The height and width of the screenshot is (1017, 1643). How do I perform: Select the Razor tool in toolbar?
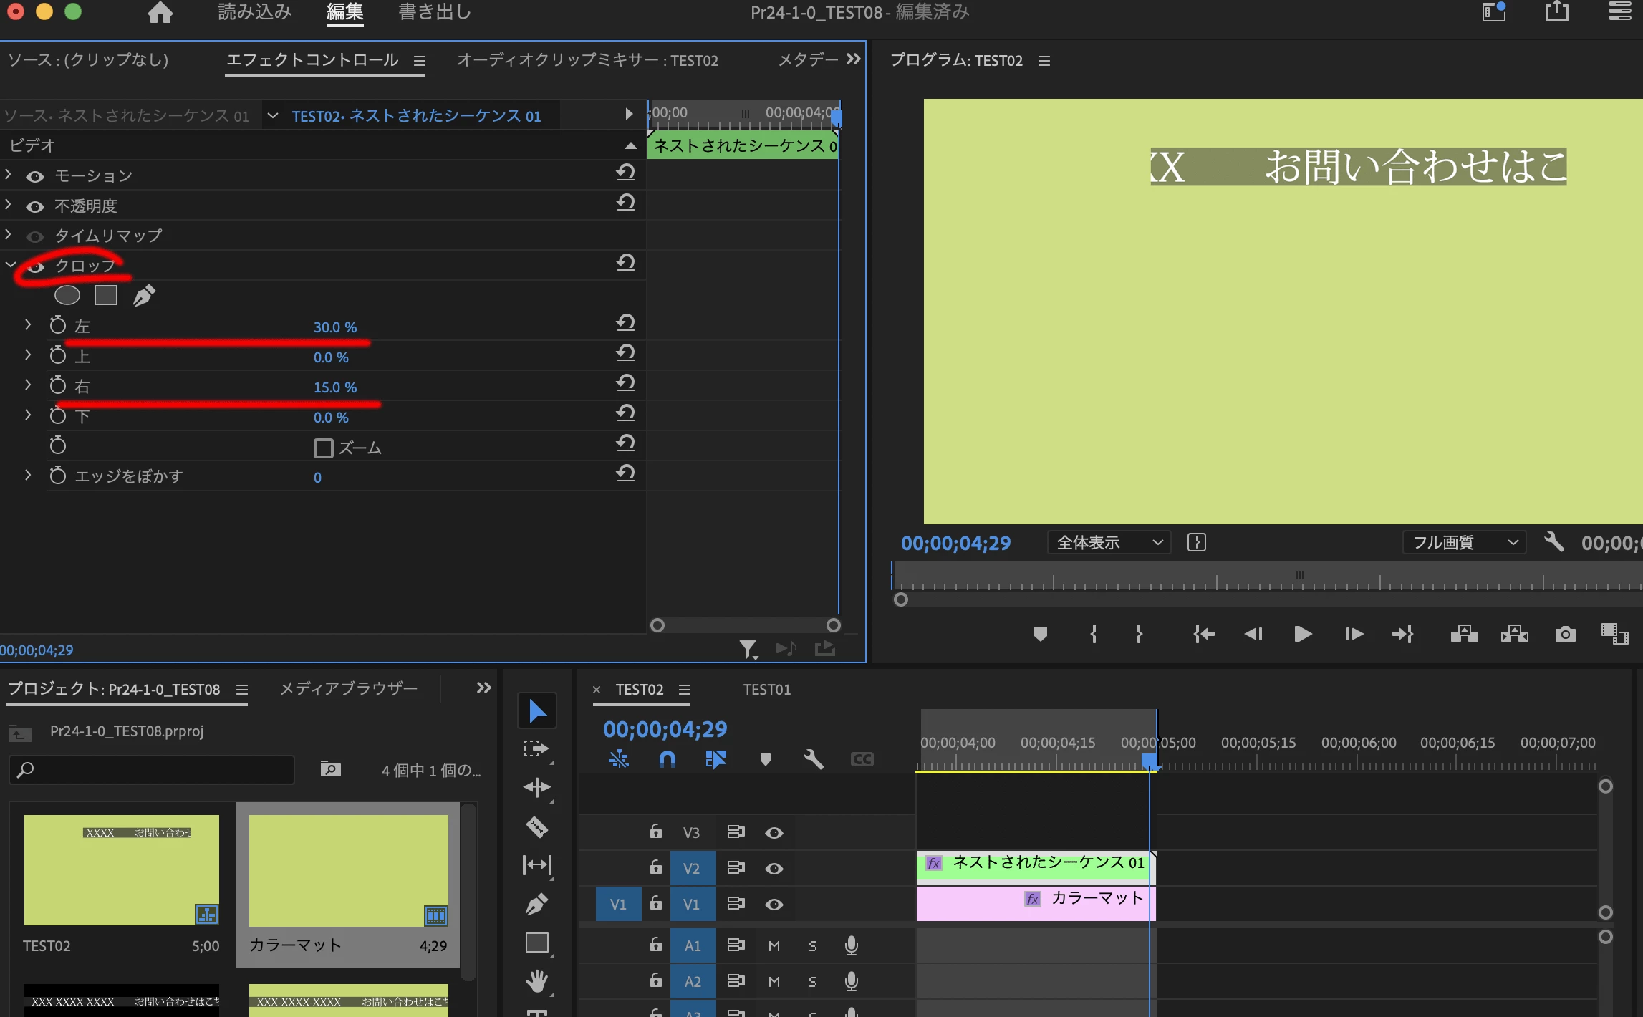click(536, 826)
